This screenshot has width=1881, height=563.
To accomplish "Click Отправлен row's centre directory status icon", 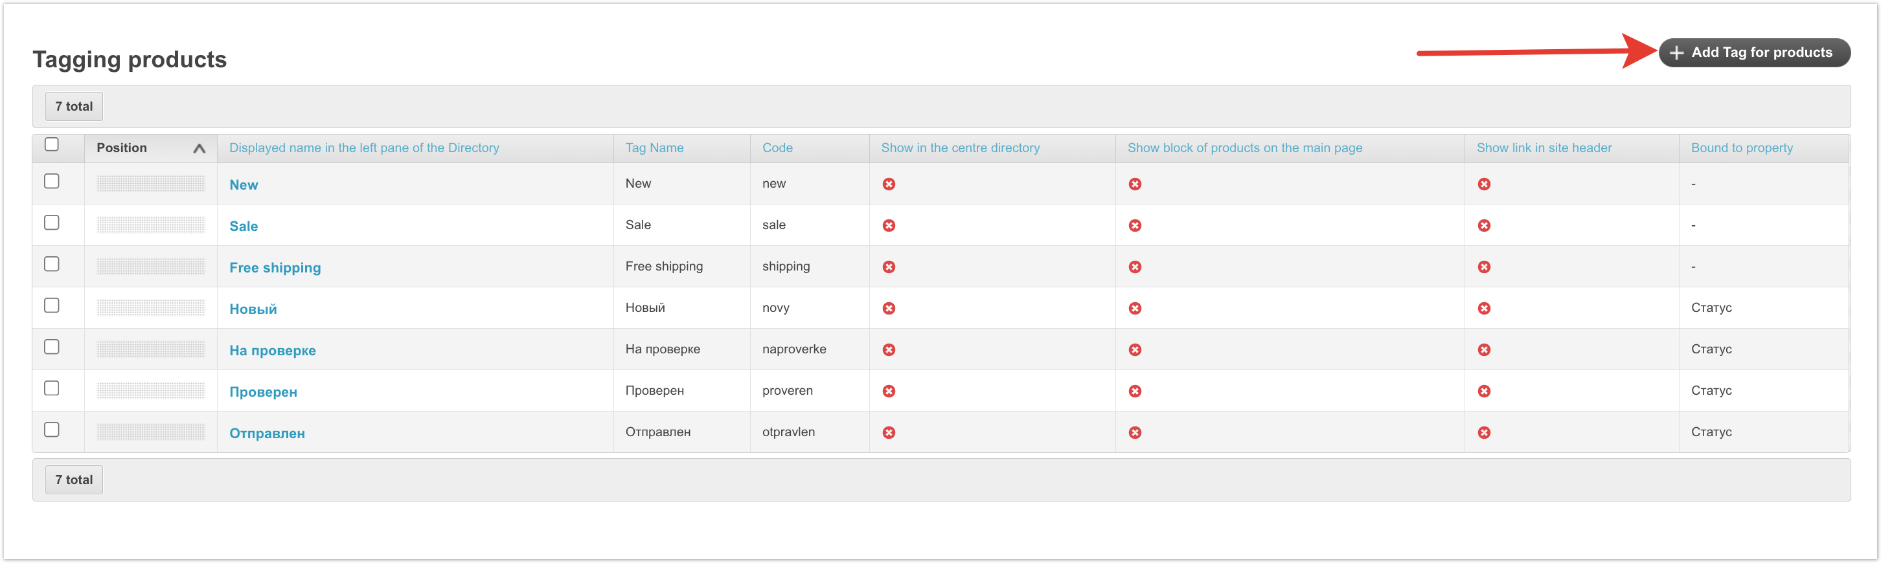I will (889, 432).
